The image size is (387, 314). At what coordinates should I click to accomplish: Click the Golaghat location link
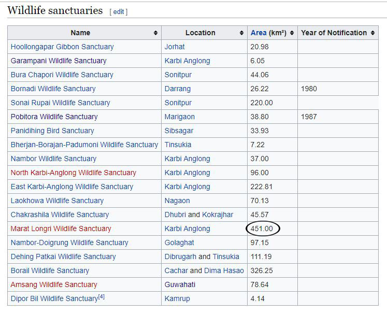179,242
